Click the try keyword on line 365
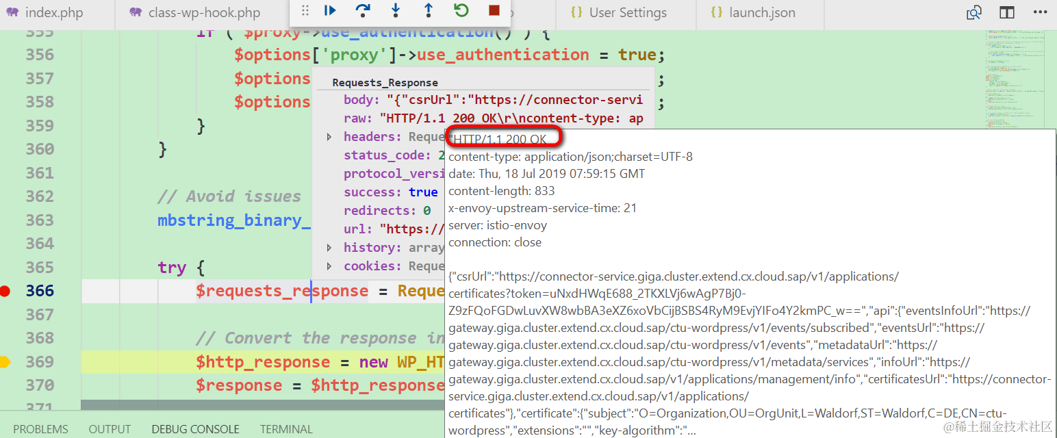Screen dimensions: 1057x438 pyautogui.click(x=172, y=268)
